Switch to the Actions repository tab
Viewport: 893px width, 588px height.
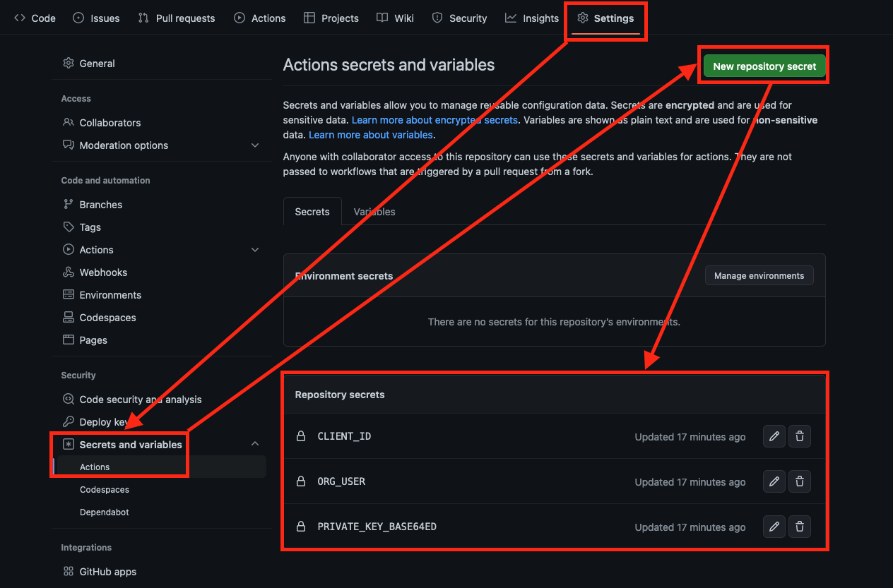[259, 18]
